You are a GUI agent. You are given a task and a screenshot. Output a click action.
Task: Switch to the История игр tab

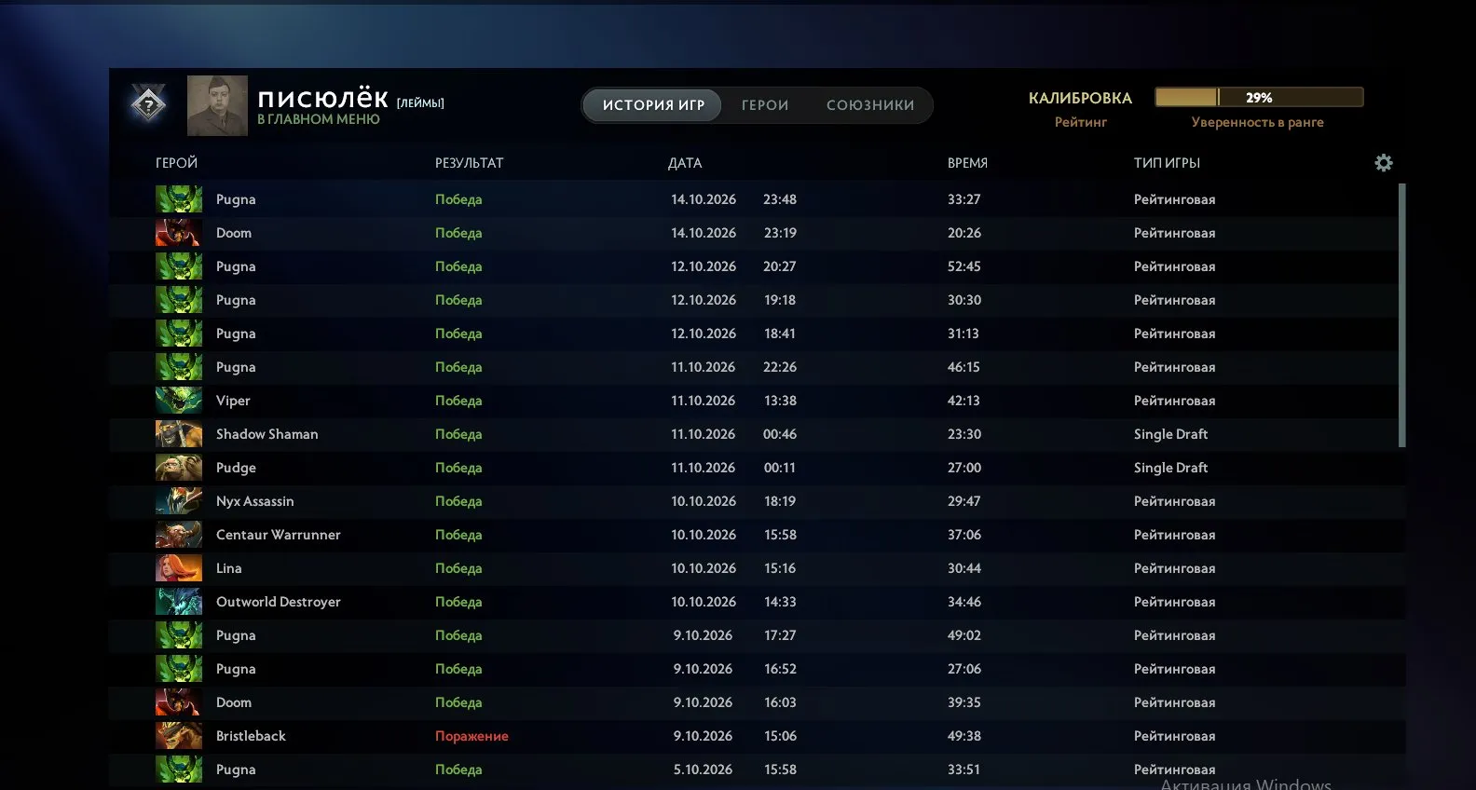pos(653,105)
